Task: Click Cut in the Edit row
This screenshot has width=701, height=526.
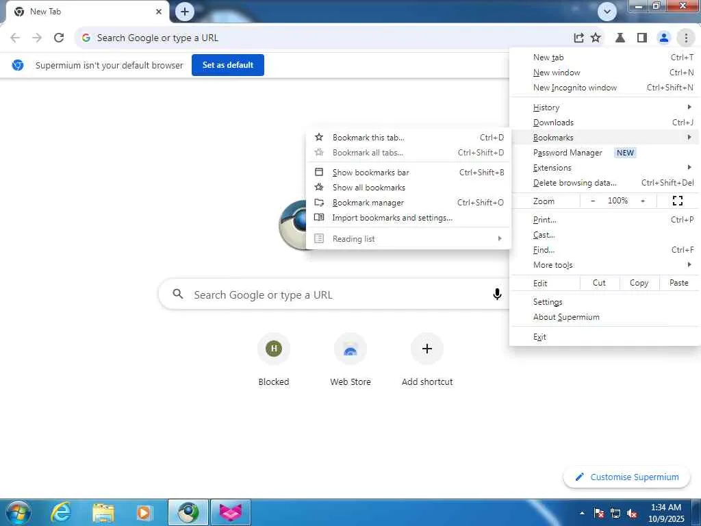Action: pyautogui.click(x=599, y=283)
